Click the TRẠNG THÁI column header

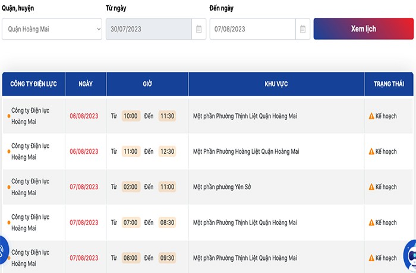coord(389,84)
